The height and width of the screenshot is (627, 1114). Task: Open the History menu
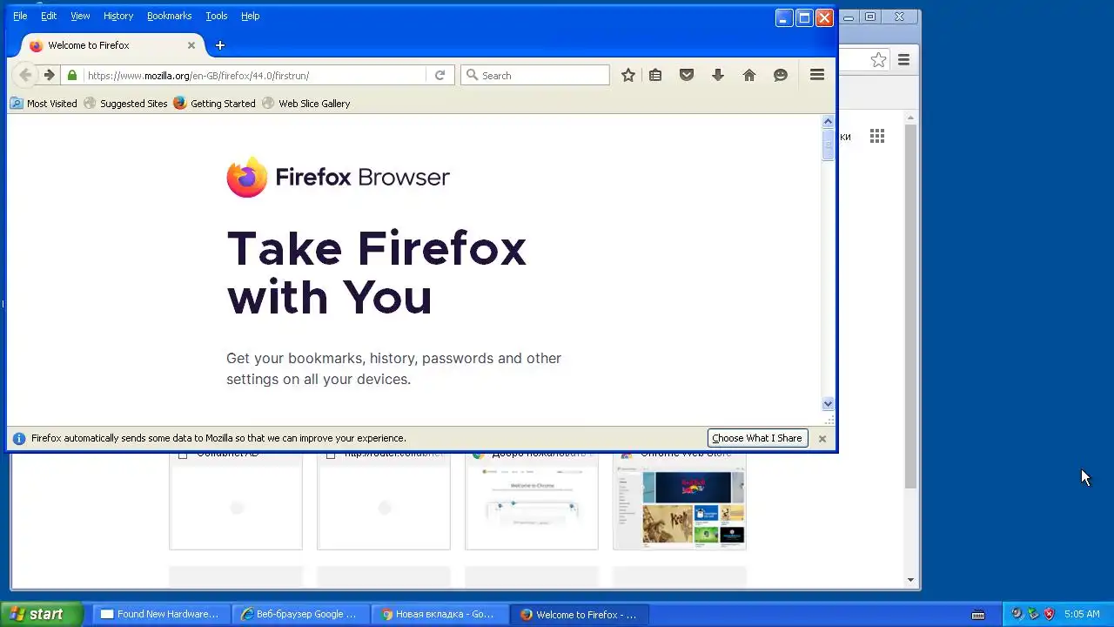tap(118, 16)
